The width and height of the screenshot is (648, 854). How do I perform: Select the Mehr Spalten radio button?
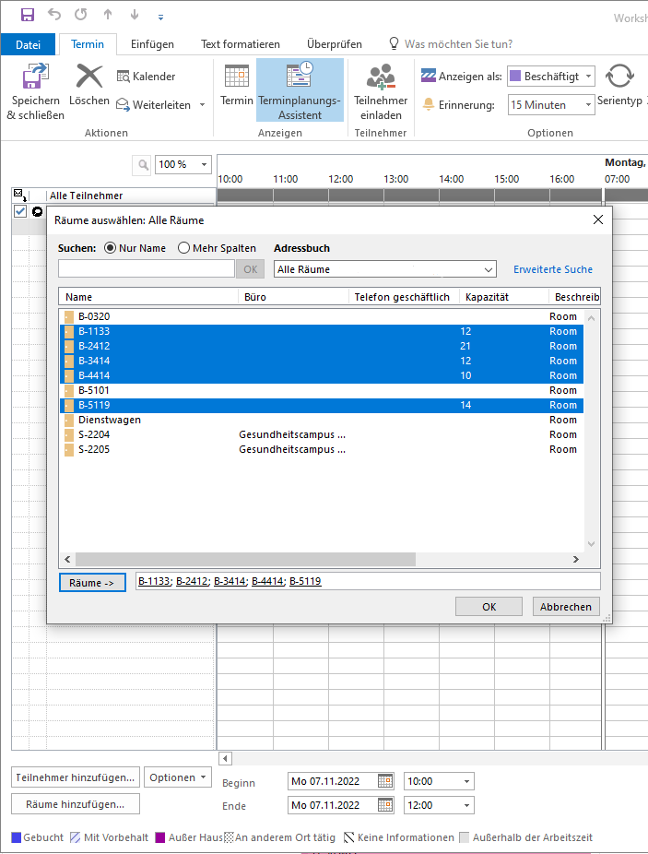[x=183, y=248]
